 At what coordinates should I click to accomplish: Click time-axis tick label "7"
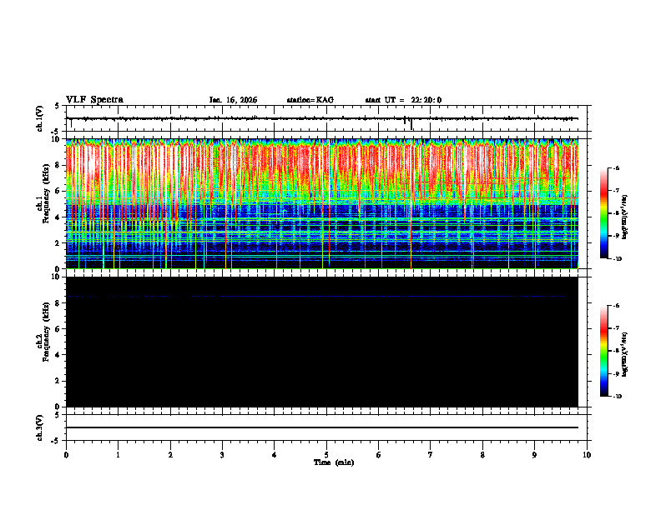[431, 455]
